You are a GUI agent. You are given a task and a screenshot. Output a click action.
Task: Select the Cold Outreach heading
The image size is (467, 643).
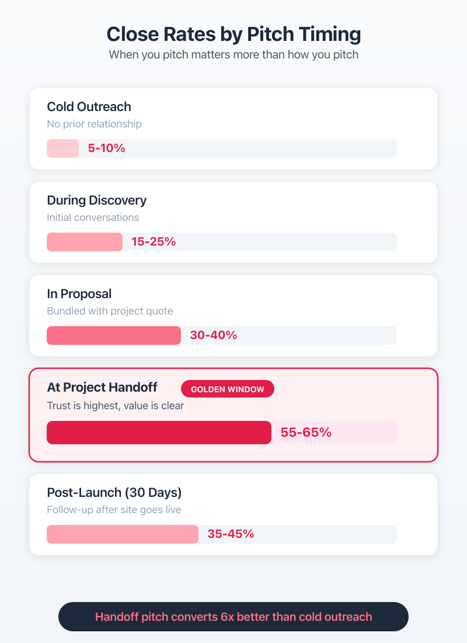tap(89, 107)
